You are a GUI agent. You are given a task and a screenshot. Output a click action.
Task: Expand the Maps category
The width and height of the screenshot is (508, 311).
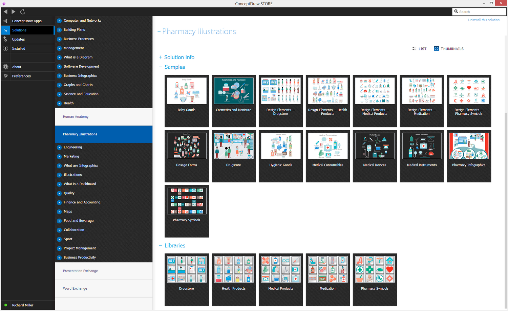click(x=59, y=212)
